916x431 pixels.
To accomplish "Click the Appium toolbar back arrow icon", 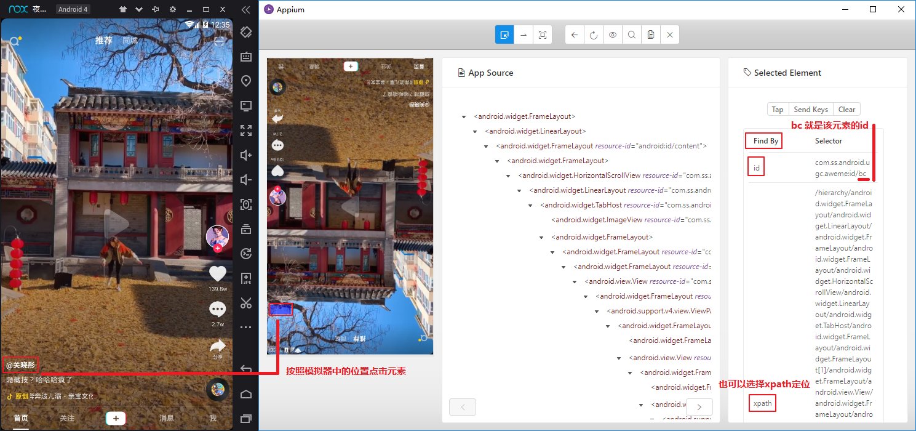I will click(575, 35).
